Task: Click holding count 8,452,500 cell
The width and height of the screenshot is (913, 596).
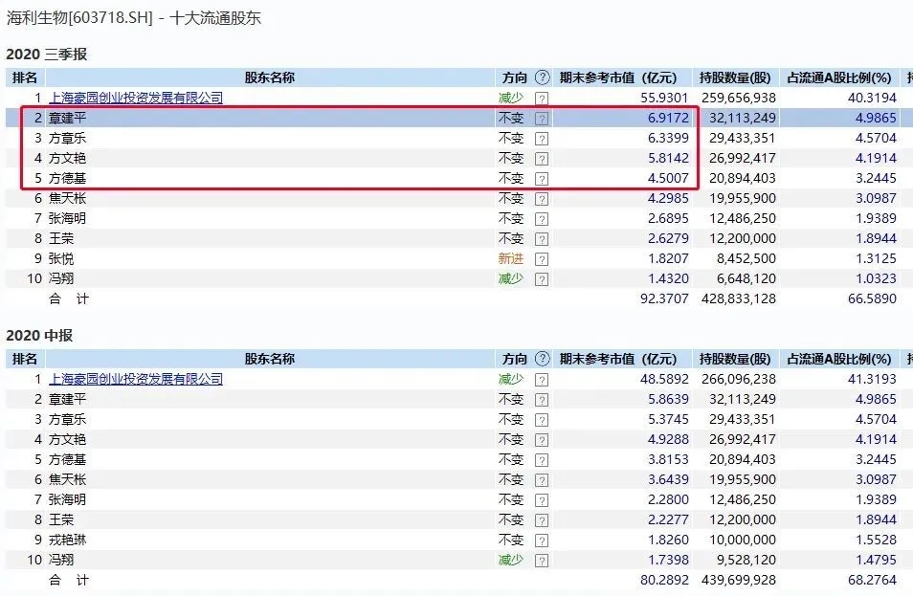Action: pyautogui.click(x=746, y=258)
